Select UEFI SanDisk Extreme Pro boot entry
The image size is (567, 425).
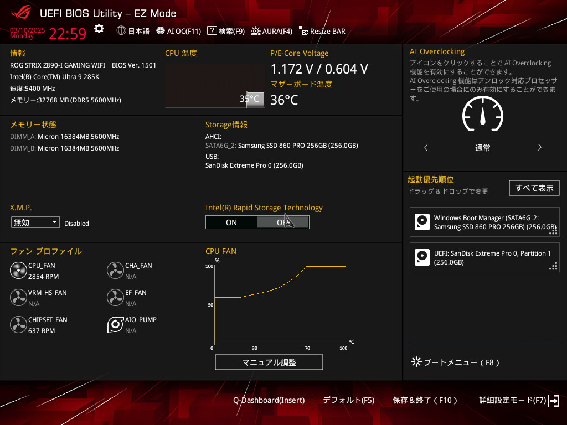pyautogui.click(x=484, y=257)
